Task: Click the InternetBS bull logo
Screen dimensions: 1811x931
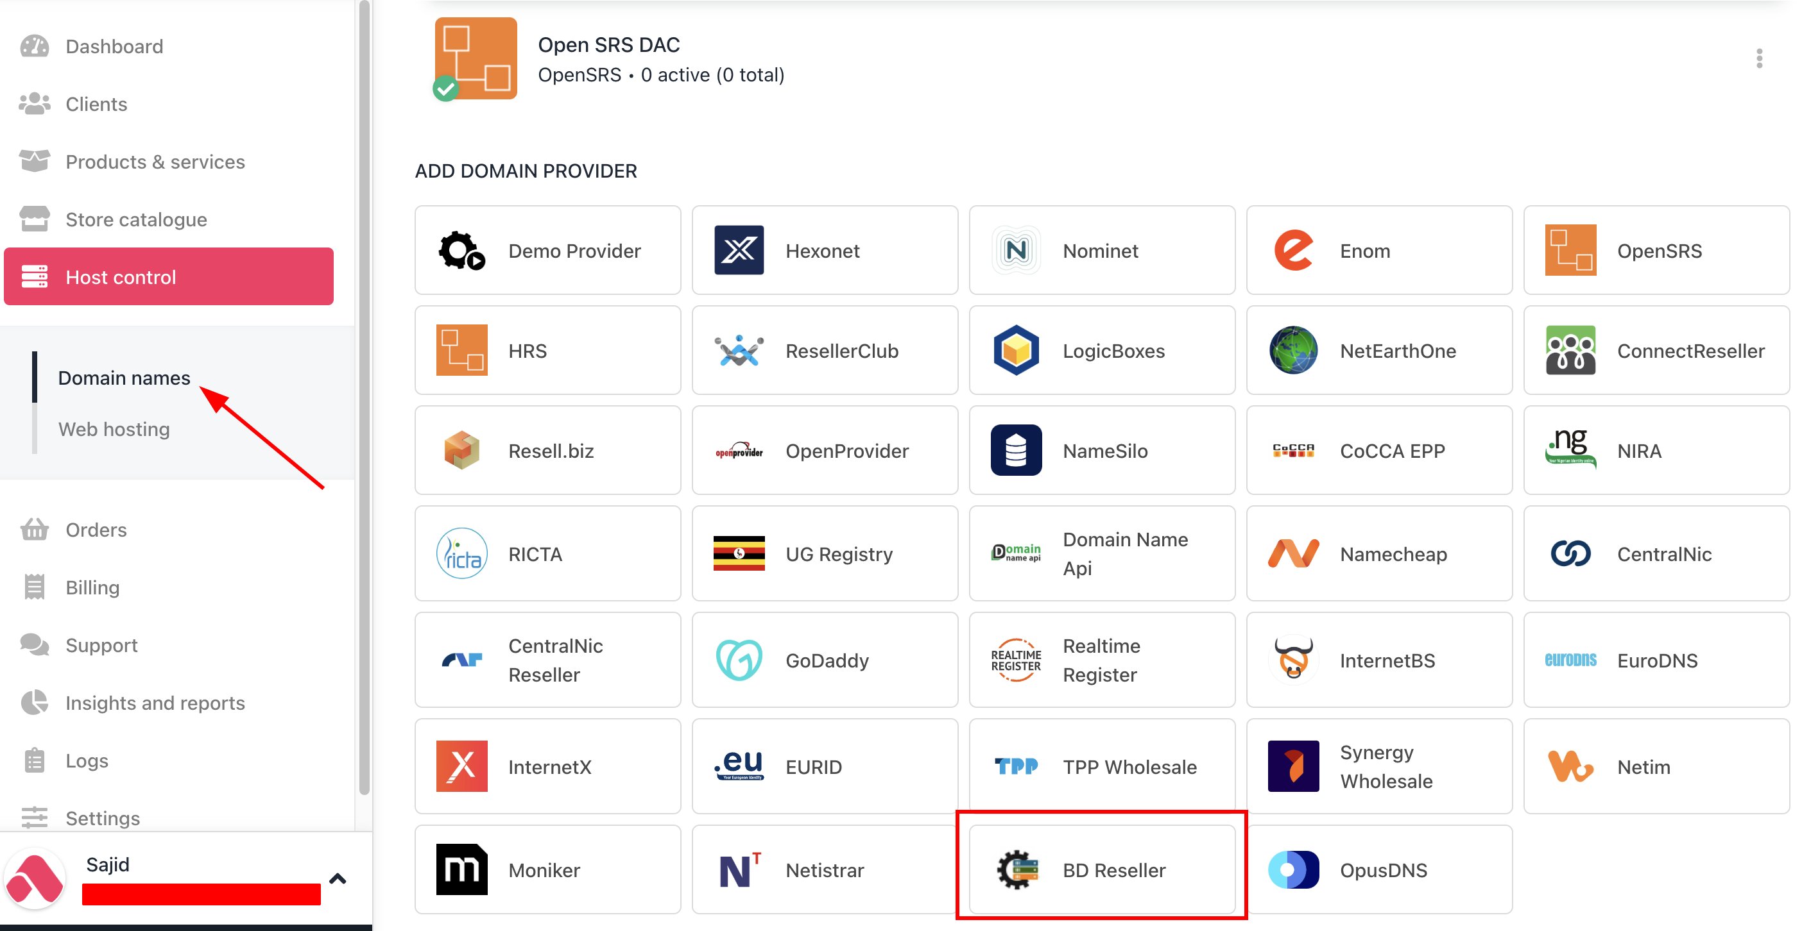Action: 1293,660
